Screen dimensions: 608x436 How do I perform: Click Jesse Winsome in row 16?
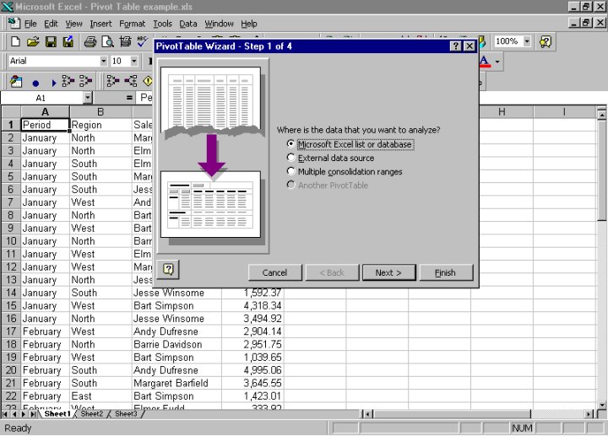[176, 318]
